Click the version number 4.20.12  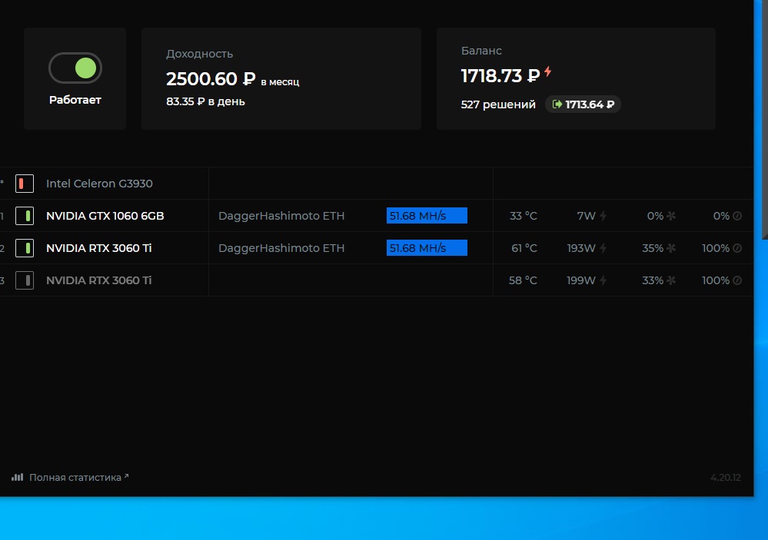[x=725, y=478]
